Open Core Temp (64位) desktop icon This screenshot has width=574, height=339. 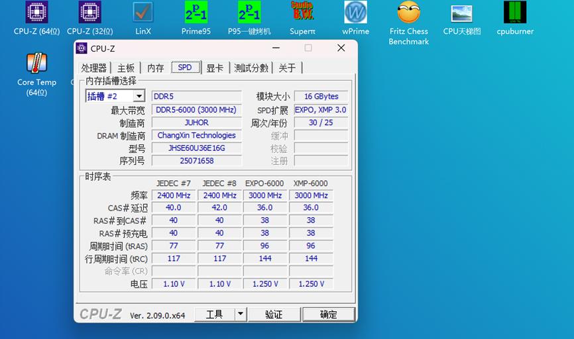(36, 74)
